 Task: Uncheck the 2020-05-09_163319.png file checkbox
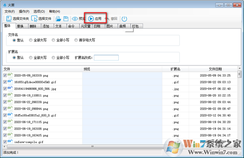point(5,76)
